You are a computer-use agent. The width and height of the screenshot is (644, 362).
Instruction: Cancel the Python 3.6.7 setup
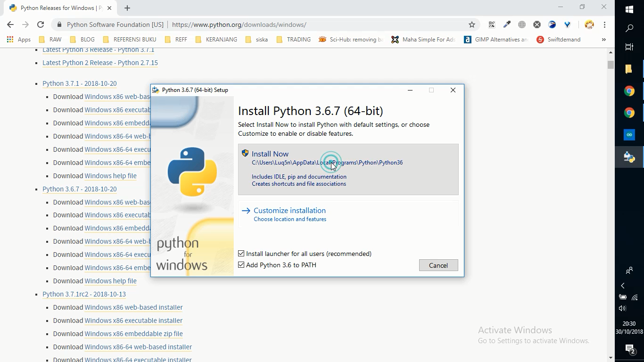click(438, 265)
